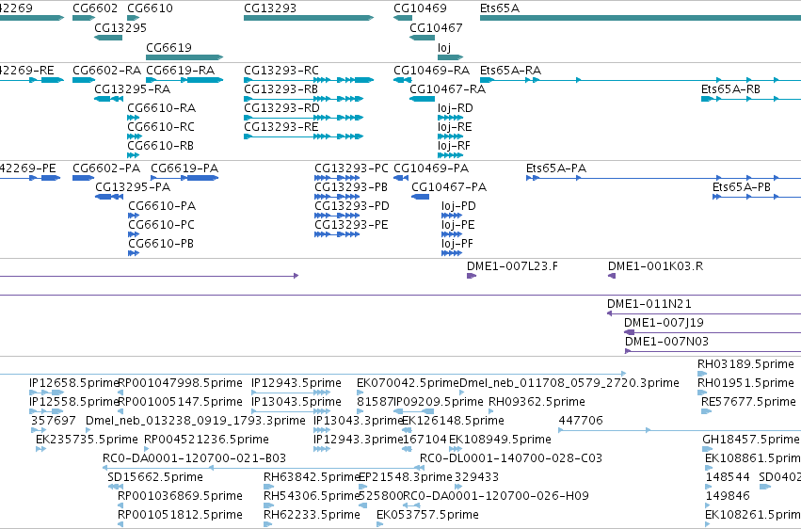Select transcript CG6610-RC
The width and height of the screenshot is (801, 529).
(135, 136)
